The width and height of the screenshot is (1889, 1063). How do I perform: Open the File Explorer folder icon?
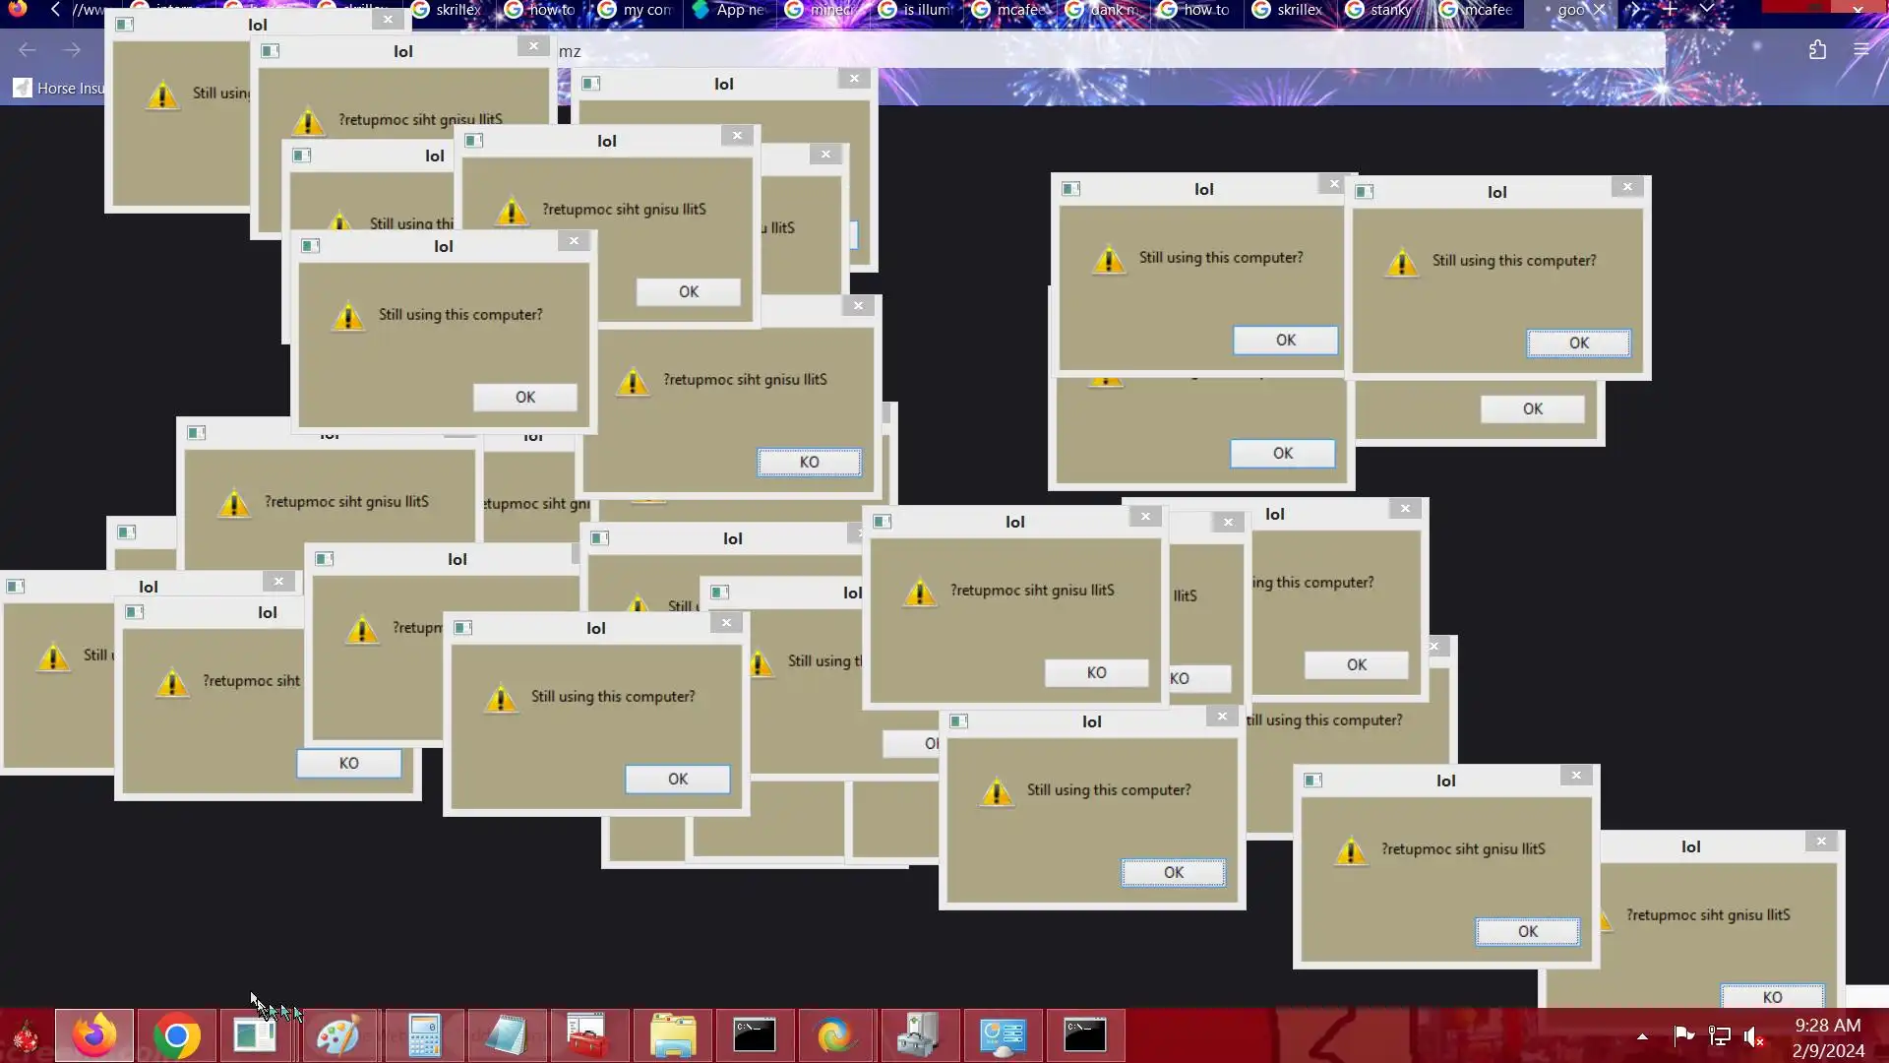(673, 1035)
